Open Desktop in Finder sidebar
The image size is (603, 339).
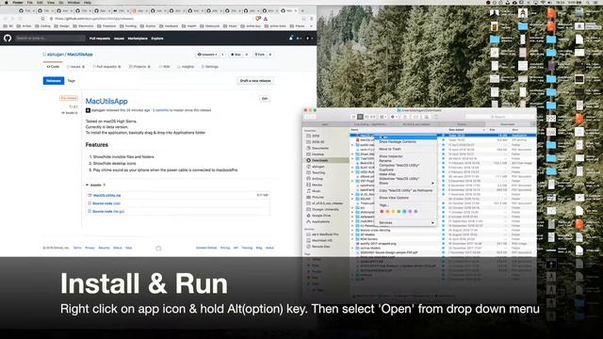[x=318, y=154]
